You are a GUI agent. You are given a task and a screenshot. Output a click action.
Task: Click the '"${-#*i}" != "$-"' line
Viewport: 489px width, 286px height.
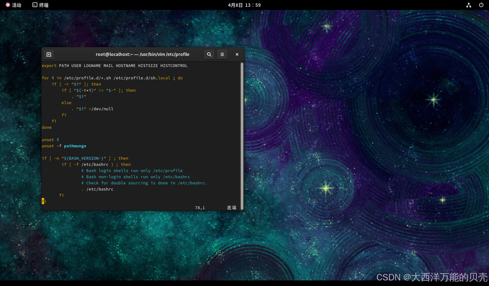99,90
